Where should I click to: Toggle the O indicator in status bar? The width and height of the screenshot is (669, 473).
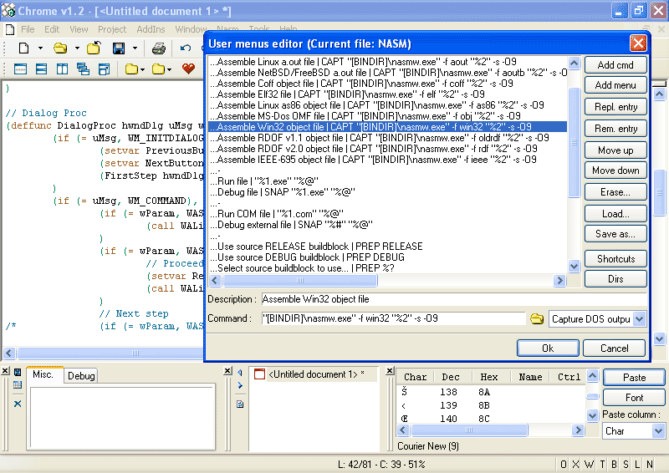pyautogui.click(x=564, y=465)
